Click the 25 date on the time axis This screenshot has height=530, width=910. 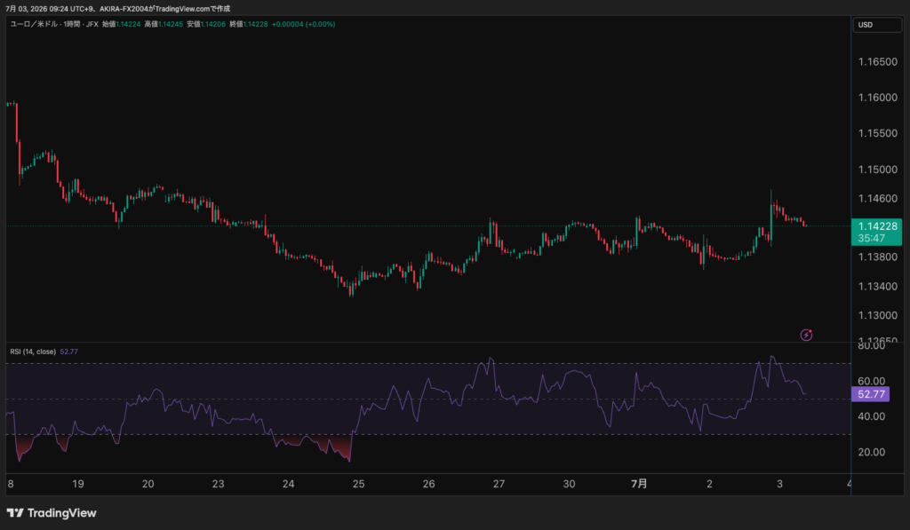(359, 484)
